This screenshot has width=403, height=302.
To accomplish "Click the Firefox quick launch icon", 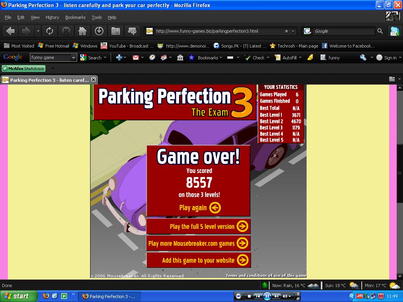I will 46,296.
